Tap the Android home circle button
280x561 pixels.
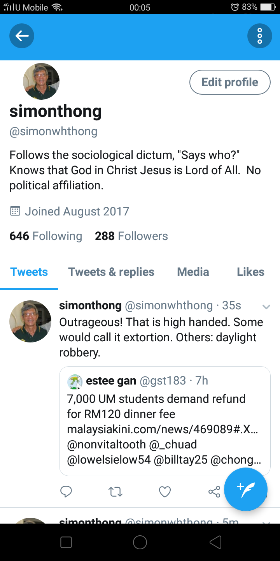[x=140, y=542]
